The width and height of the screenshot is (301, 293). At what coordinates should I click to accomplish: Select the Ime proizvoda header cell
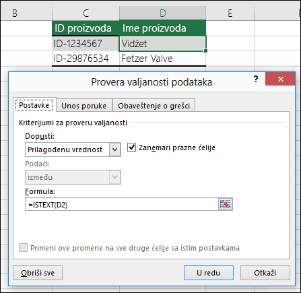pyautogui.click(x=163, y=28)
